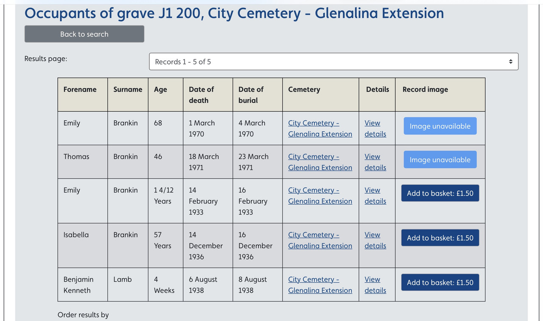Add Emily Brankin 1933 record to basket
The image size is (543, 321).
440,193
